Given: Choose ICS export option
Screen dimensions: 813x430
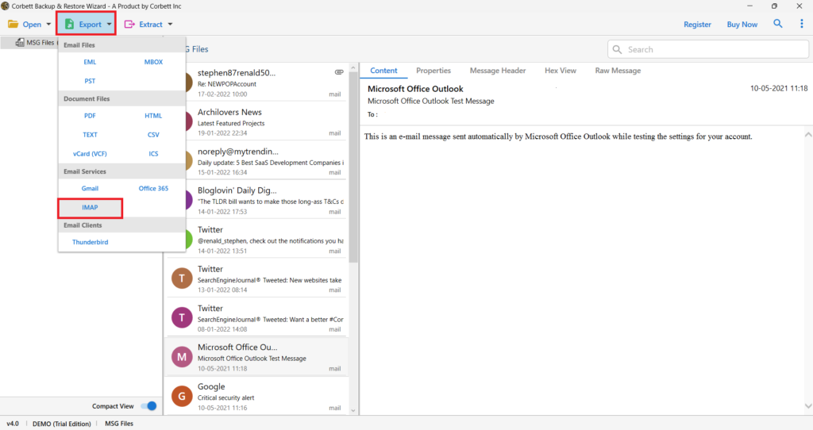Looking at the screenshot, I should (153, 154).
